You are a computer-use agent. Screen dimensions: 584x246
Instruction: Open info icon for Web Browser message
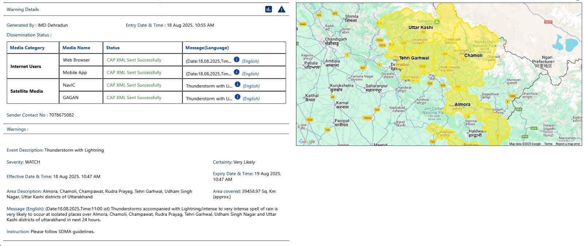click(237, 59)
